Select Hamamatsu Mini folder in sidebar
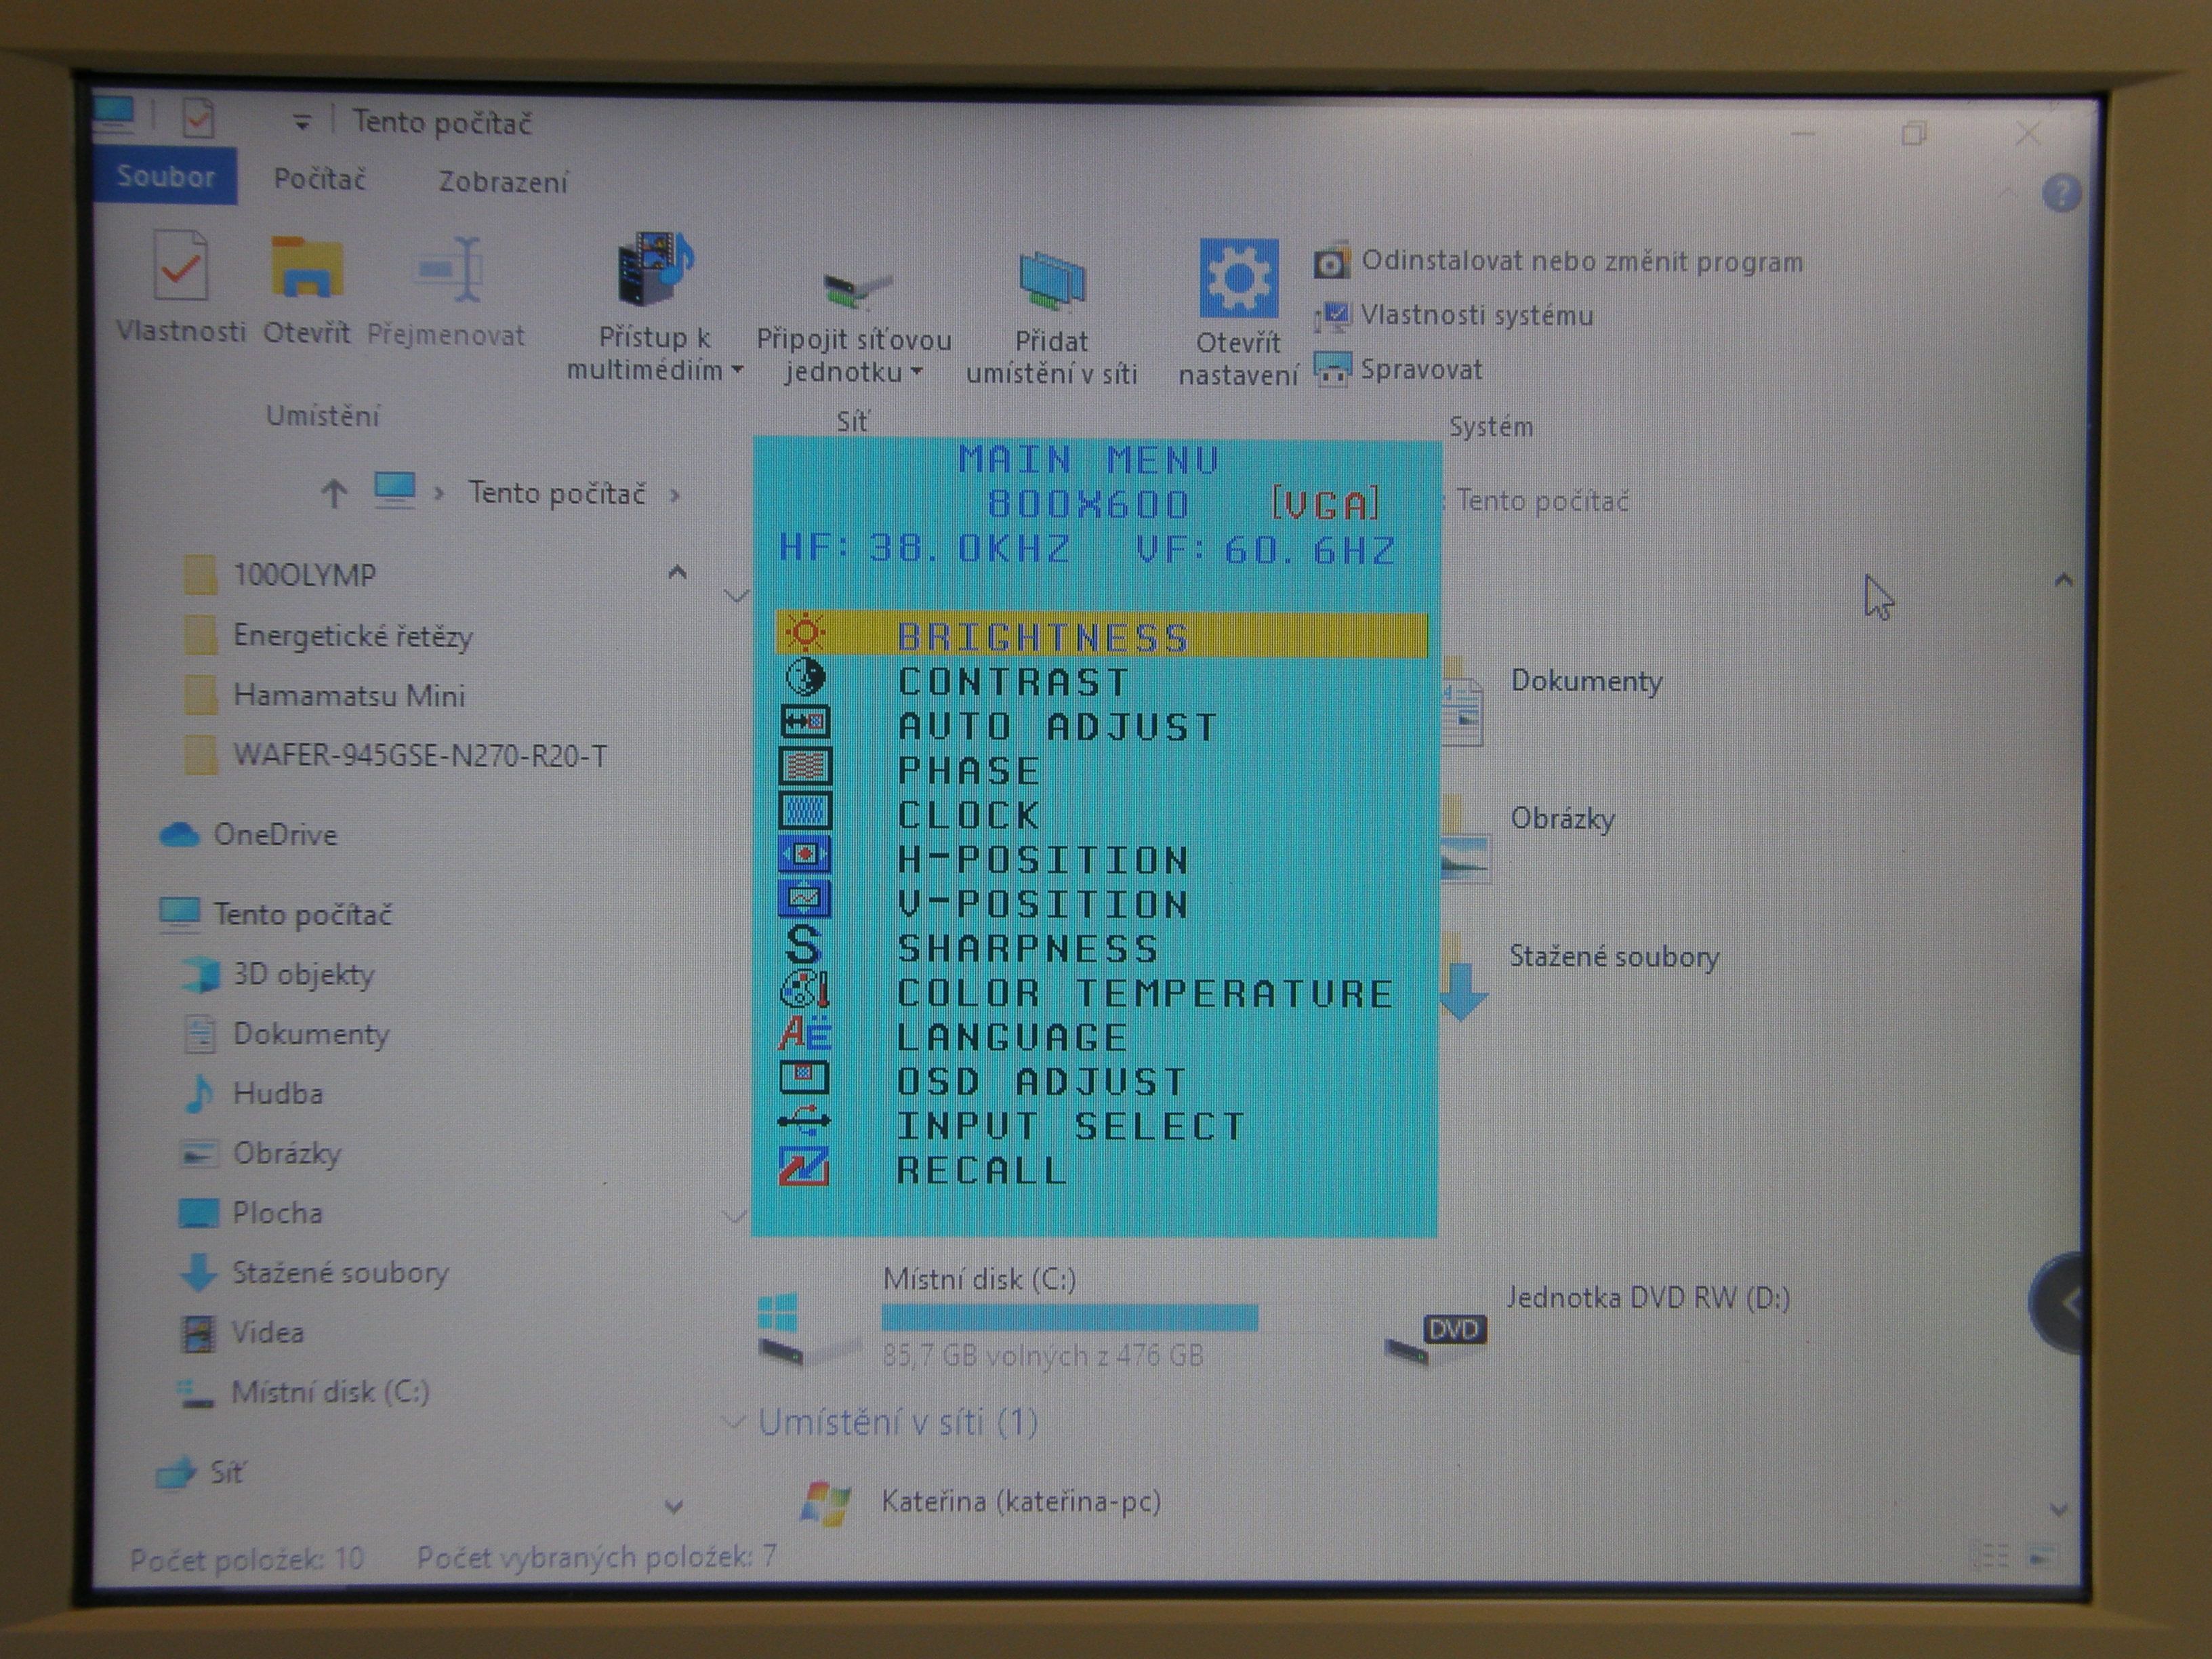The width and height of the screenshot is (2212, 1659). pyautogui.click(x=348, y=695)
